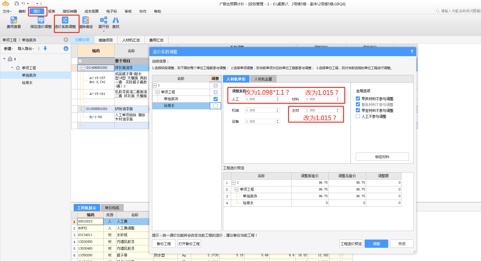Switch to the 人材机汇总 tab
Screen dimensions: 481x261
point(131,40)
